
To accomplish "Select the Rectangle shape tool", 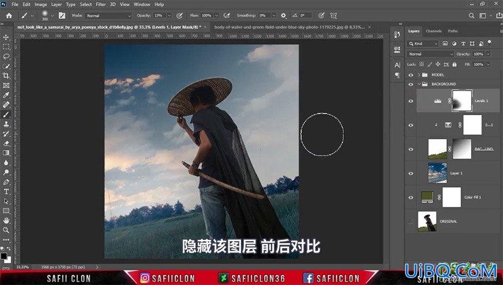I will click(6, 210).
